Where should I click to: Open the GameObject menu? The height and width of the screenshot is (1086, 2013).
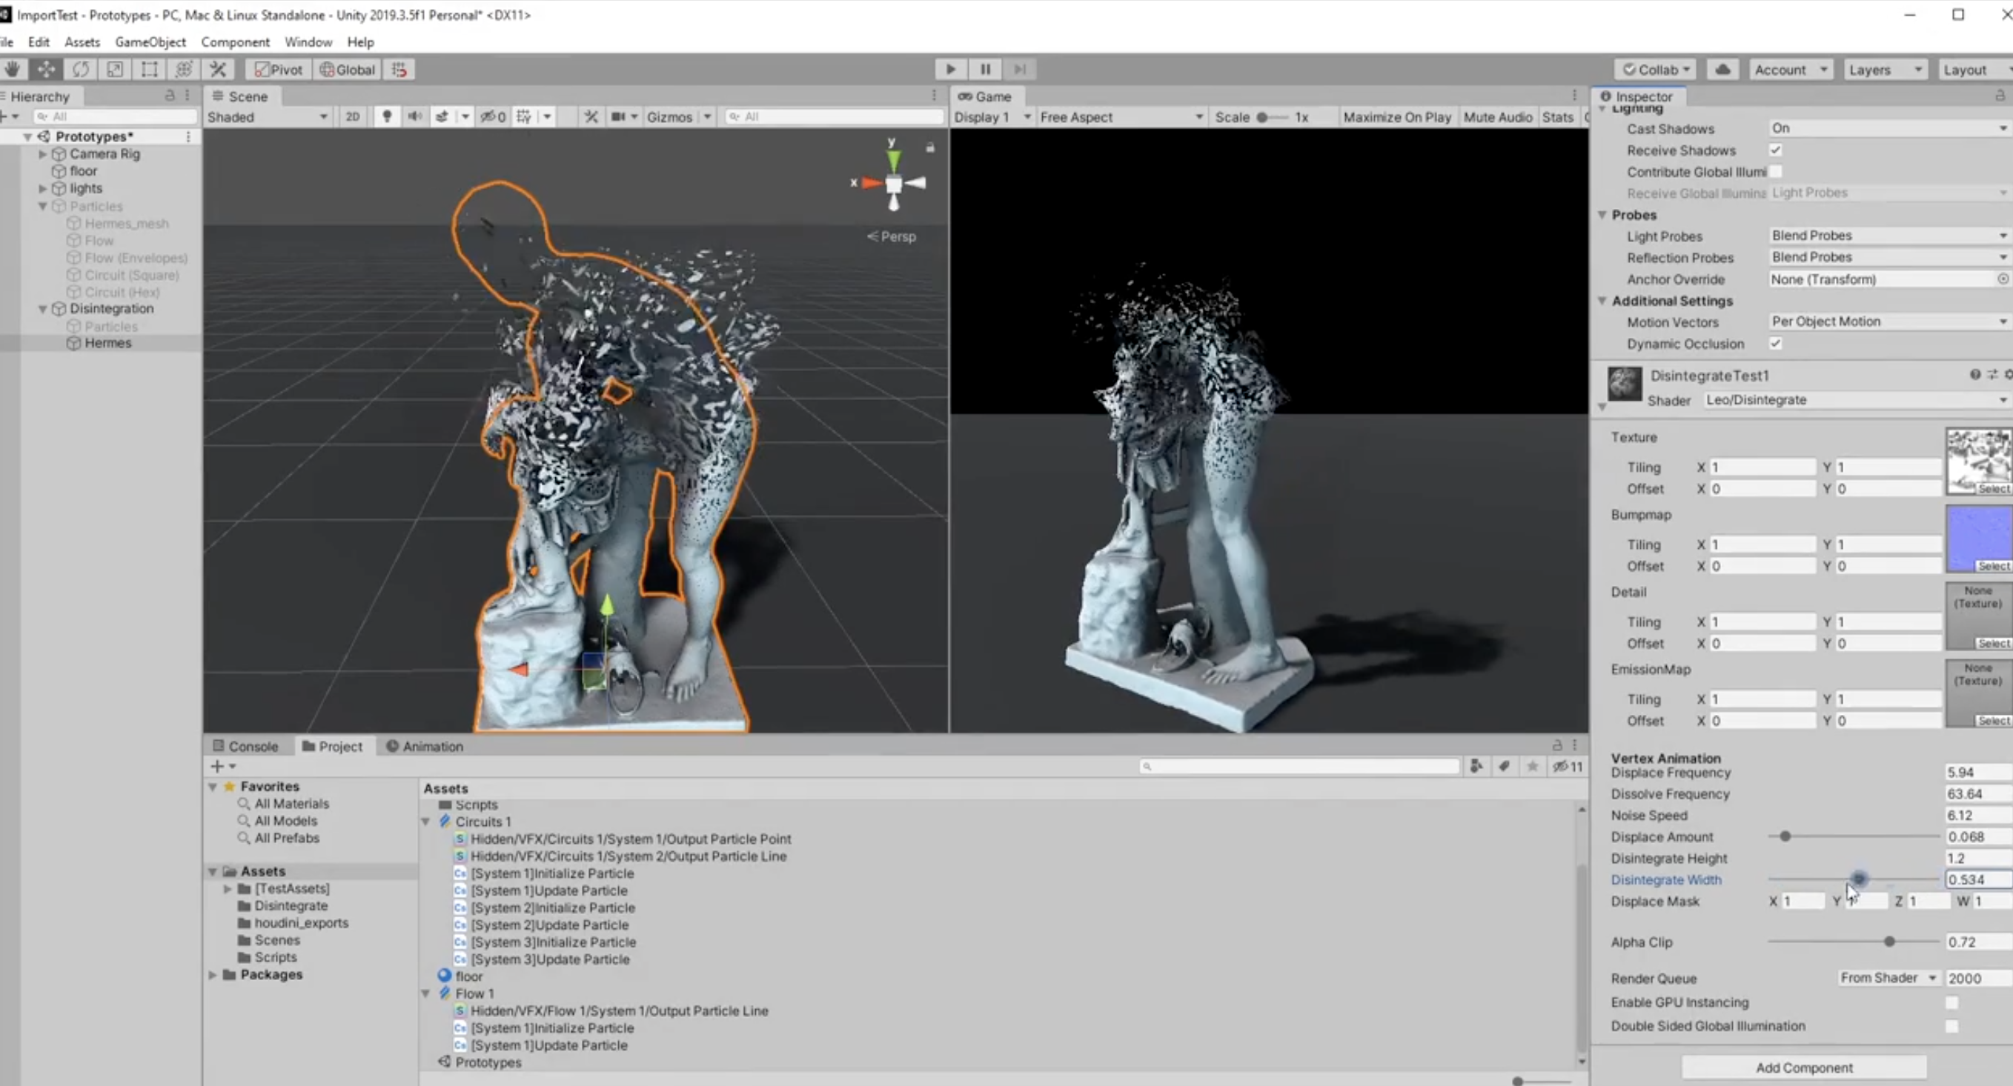pyautogui.click(x=150, y=42)
